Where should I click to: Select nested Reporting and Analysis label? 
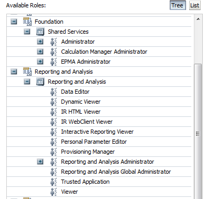77,82
